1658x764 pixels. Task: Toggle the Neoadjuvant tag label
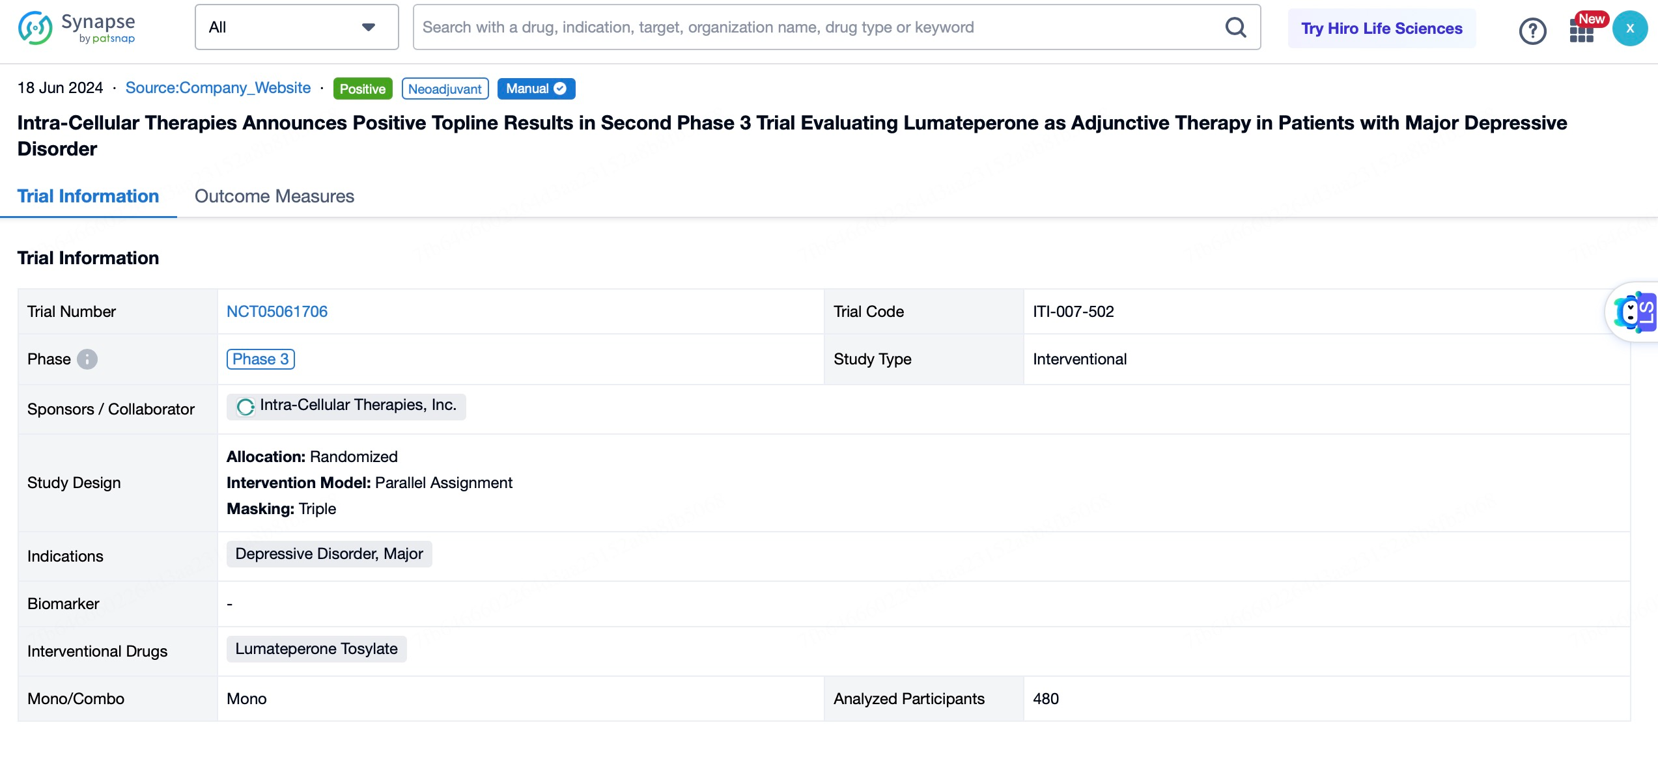(x=444, y=88)
